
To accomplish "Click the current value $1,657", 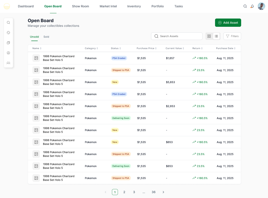I will 170,58.
